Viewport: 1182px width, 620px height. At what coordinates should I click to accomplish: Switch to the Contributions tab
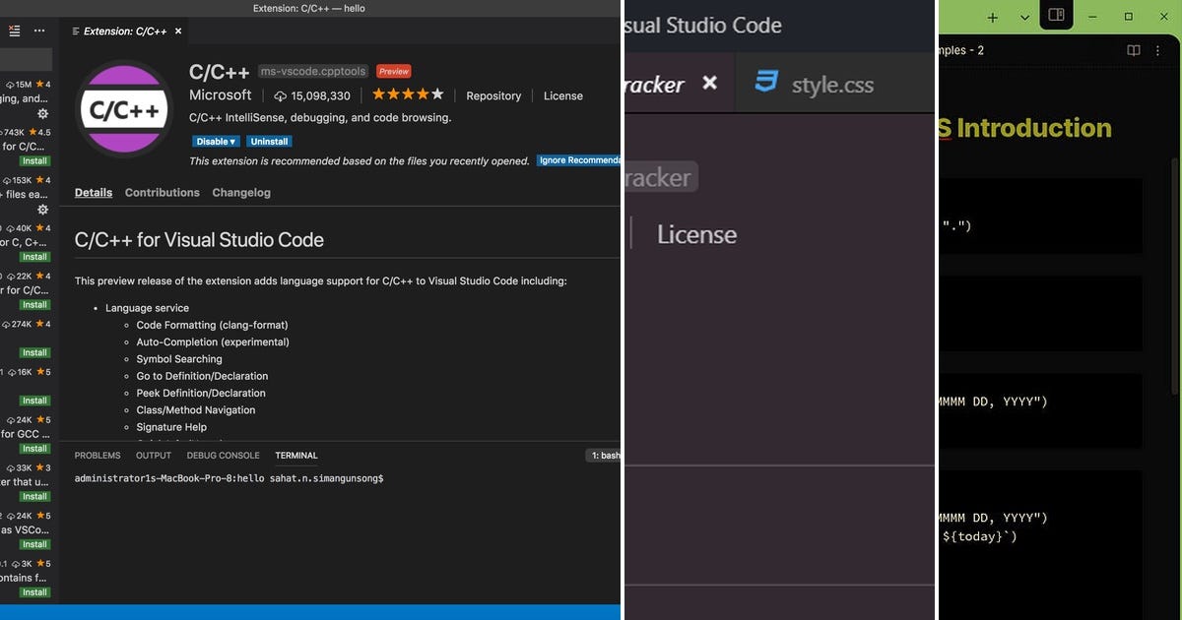[162, 192]
